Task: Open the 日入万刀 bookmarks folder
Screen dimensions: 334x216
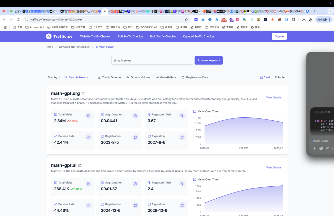Action: (96, 27)
